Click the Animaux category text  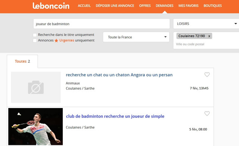(73, 83)
